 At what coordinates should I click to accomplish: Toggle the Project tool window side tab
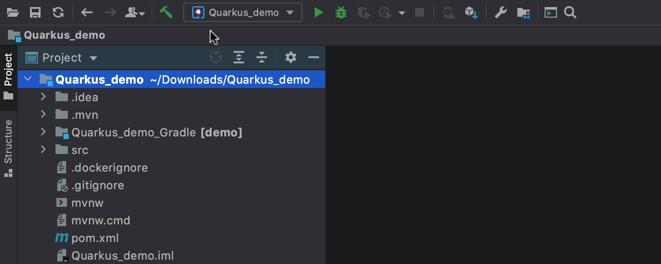(x=8, y=77)
